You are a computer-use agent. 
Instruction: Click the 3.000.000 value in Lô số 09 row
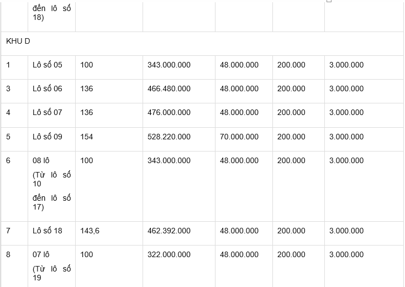(346, 137)
